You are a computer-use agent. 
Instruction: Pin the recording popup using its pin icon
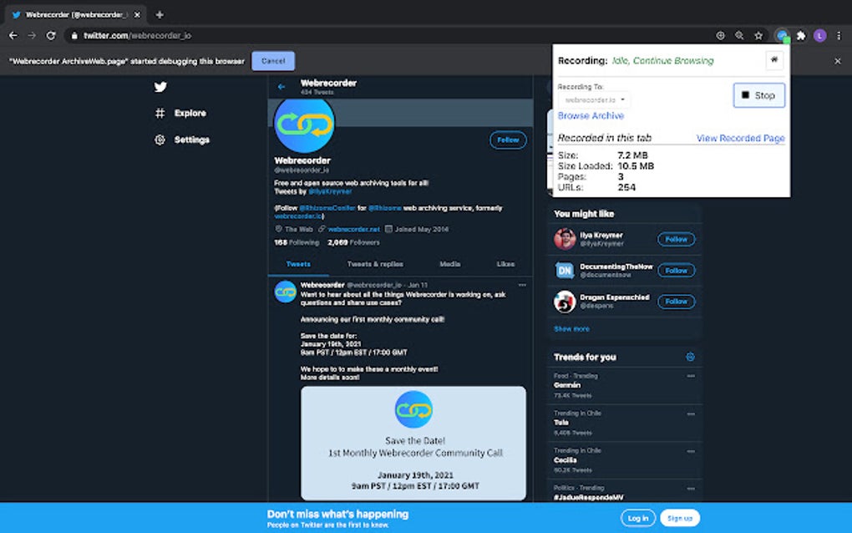(x=774, y=60)
